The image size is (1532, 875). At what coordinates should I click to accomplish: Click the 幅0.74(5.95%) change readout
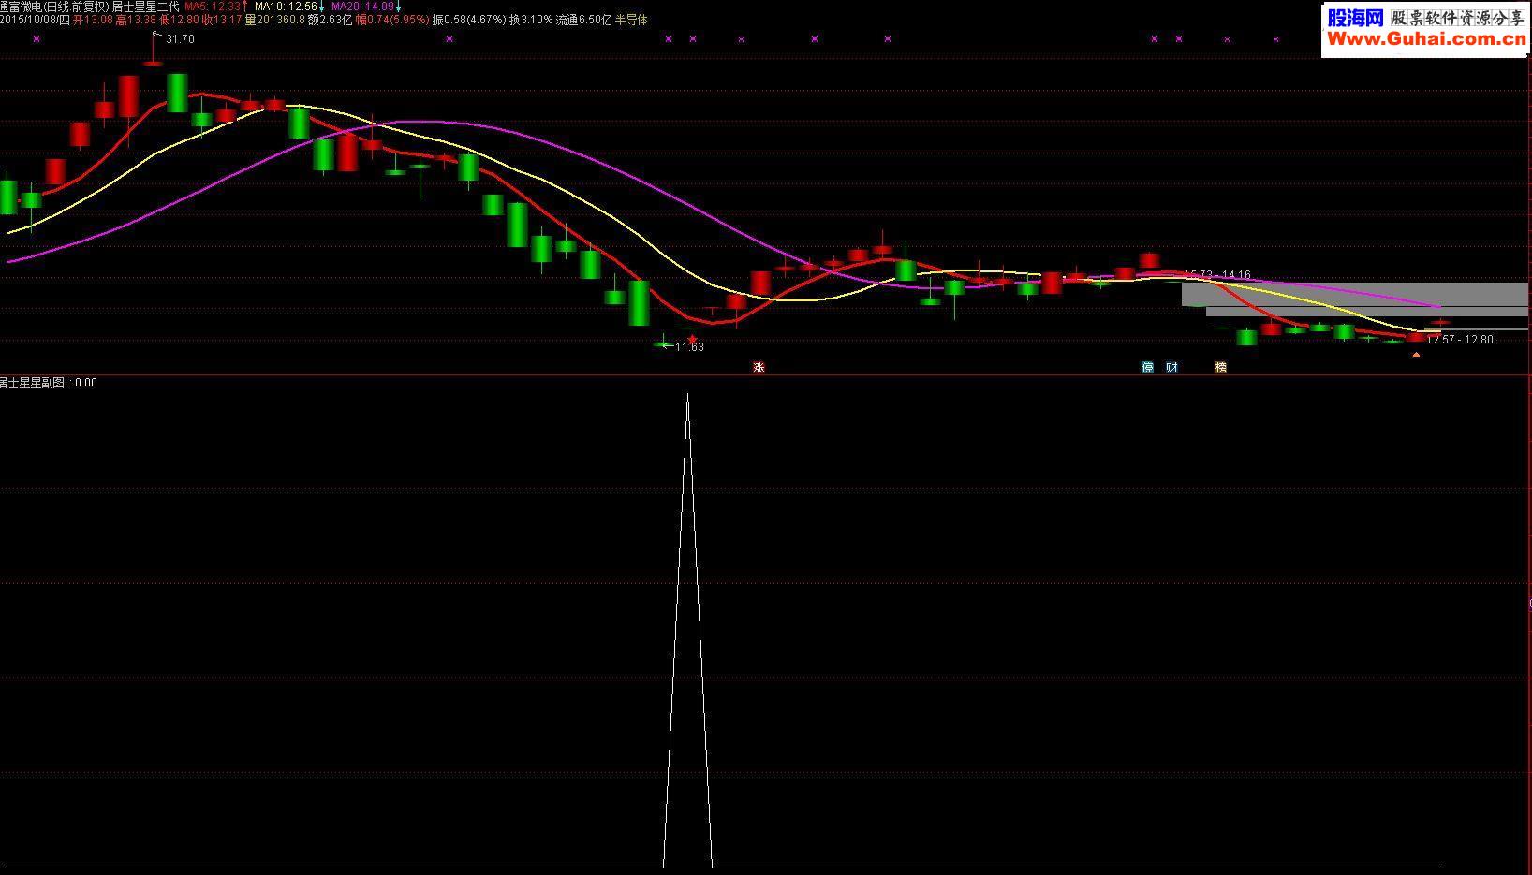391,20
